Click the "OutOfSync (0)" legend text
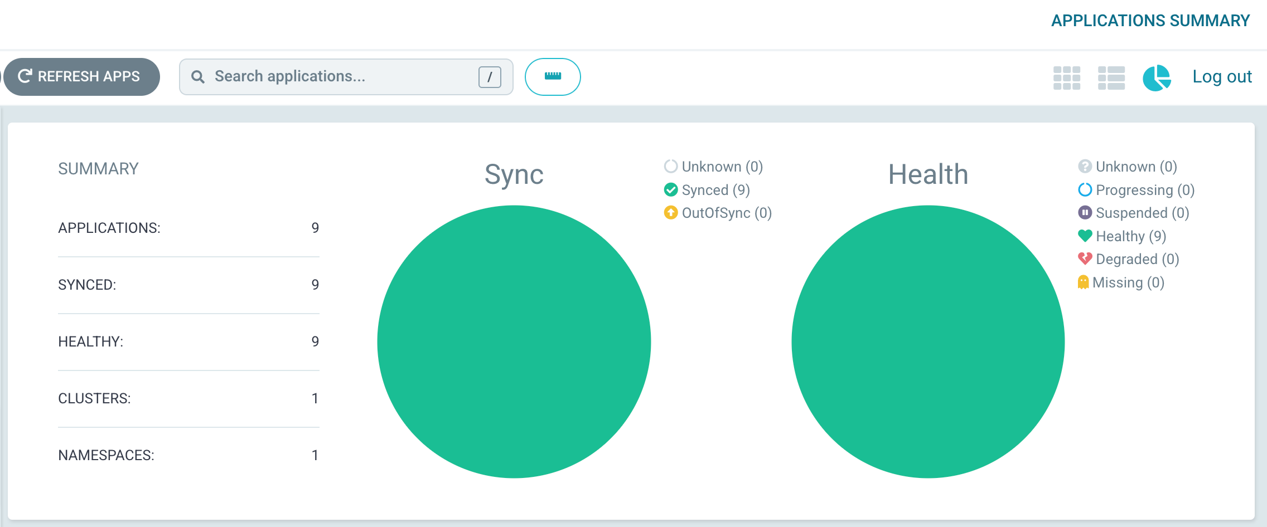The image size is (1267, 527). point(727,213)
